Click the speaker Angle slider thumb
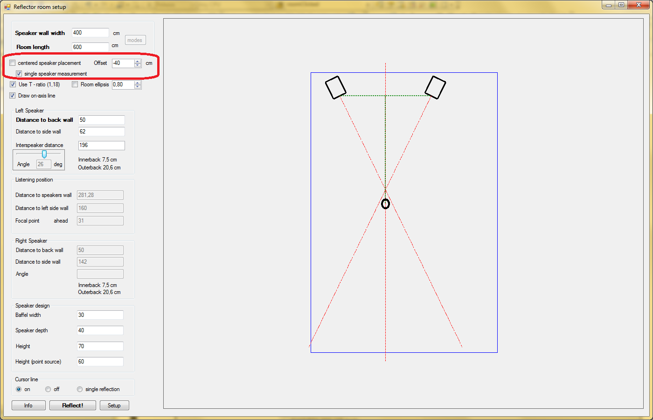The image size is (653, 420). (44, 154)
